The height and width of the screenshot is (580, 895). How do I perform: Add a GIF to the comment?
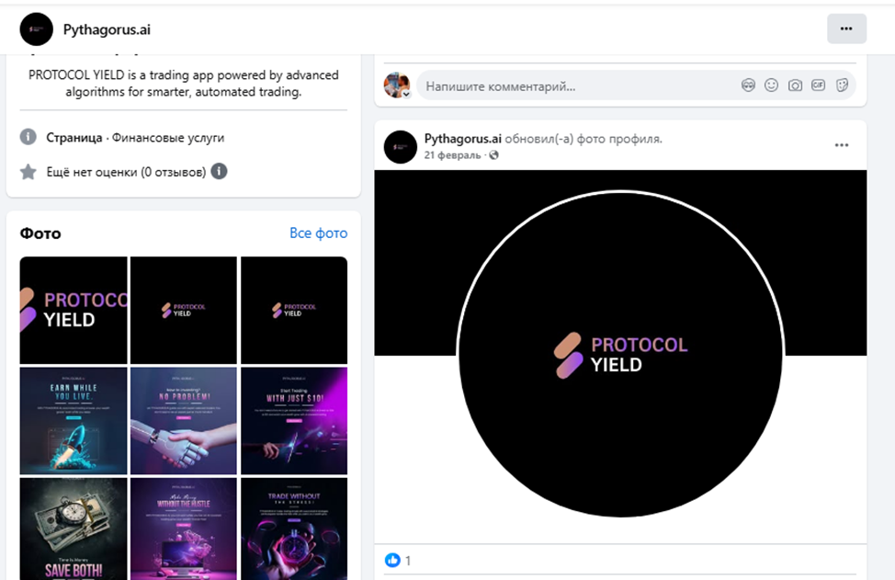(818, 85)
